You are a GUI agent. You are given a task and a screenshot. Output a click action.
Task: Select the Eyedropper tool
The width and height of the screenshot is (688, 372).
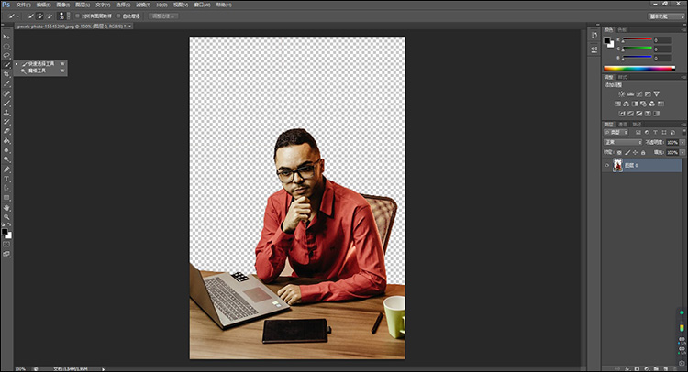coord(6,83)
